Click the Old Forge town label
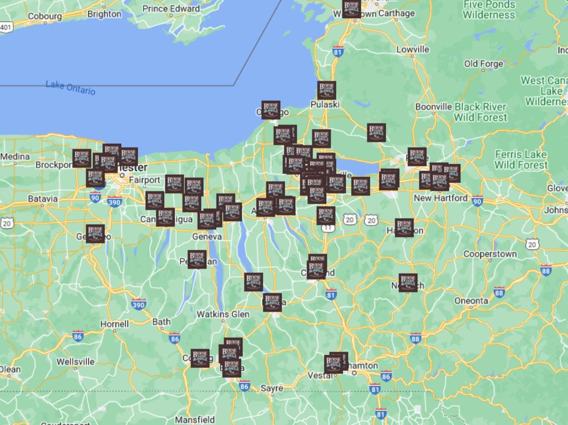This screenshot has height=425, width=568. [484, 64]
